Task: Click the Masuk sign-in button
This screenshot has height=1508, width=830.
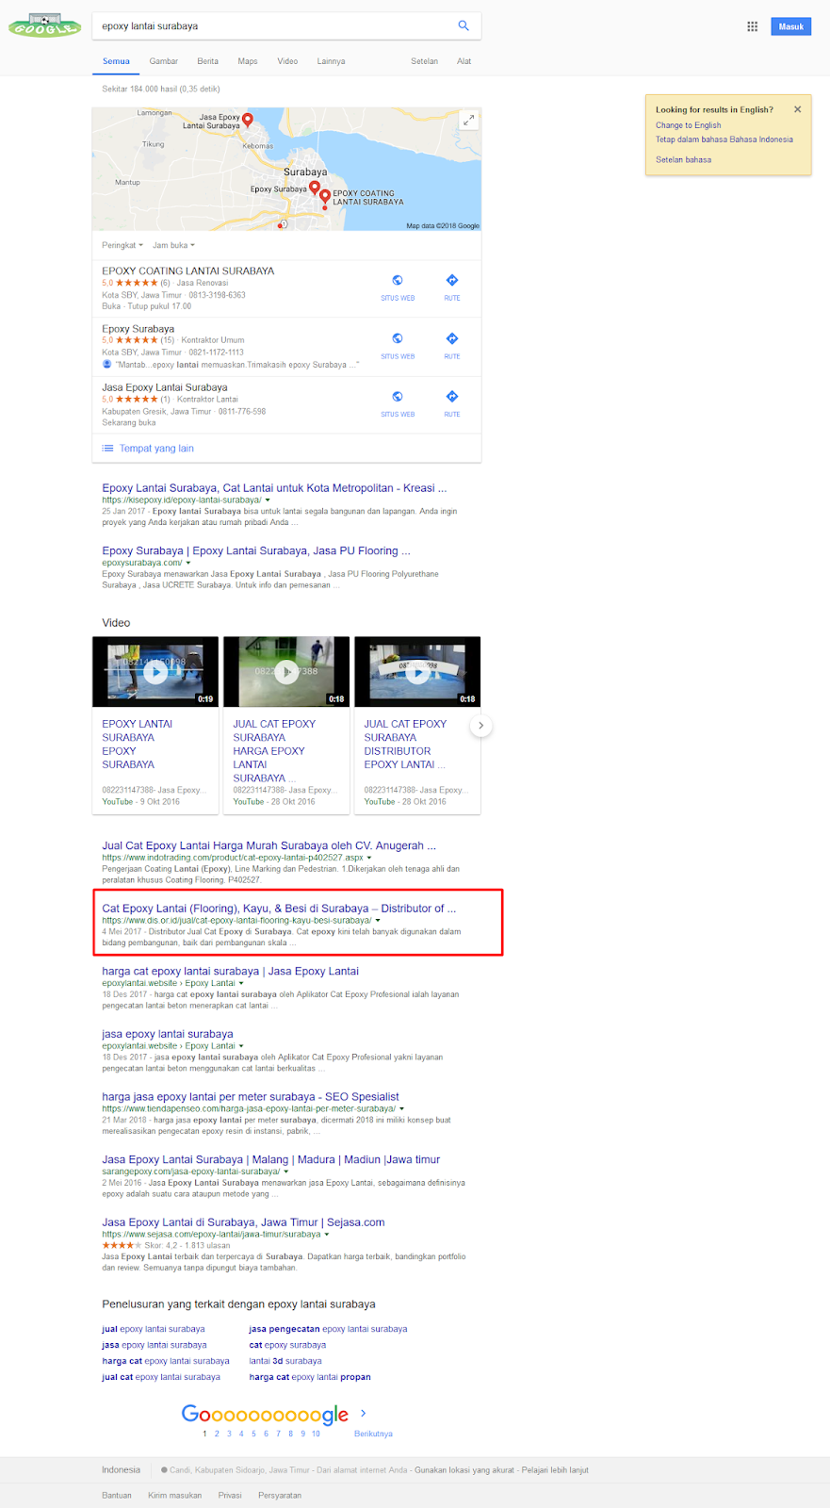Action: coord(791,26)
